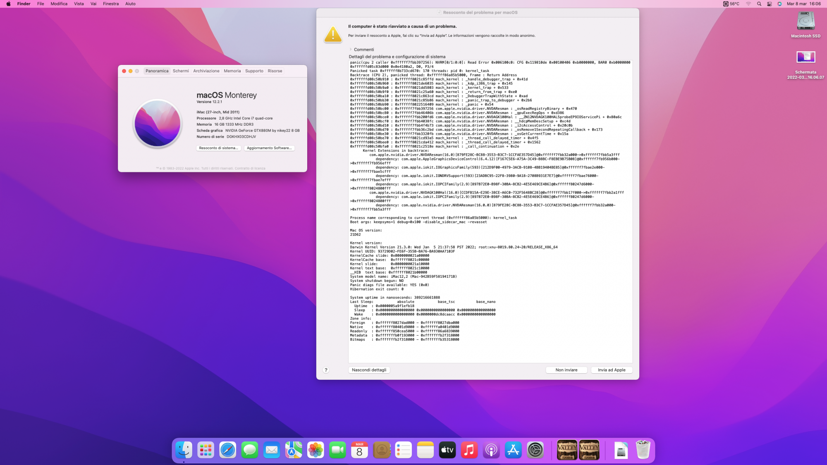This screenshot has width=827, height=465.
Task: Open Finder from the Dock
Action: 184,450
